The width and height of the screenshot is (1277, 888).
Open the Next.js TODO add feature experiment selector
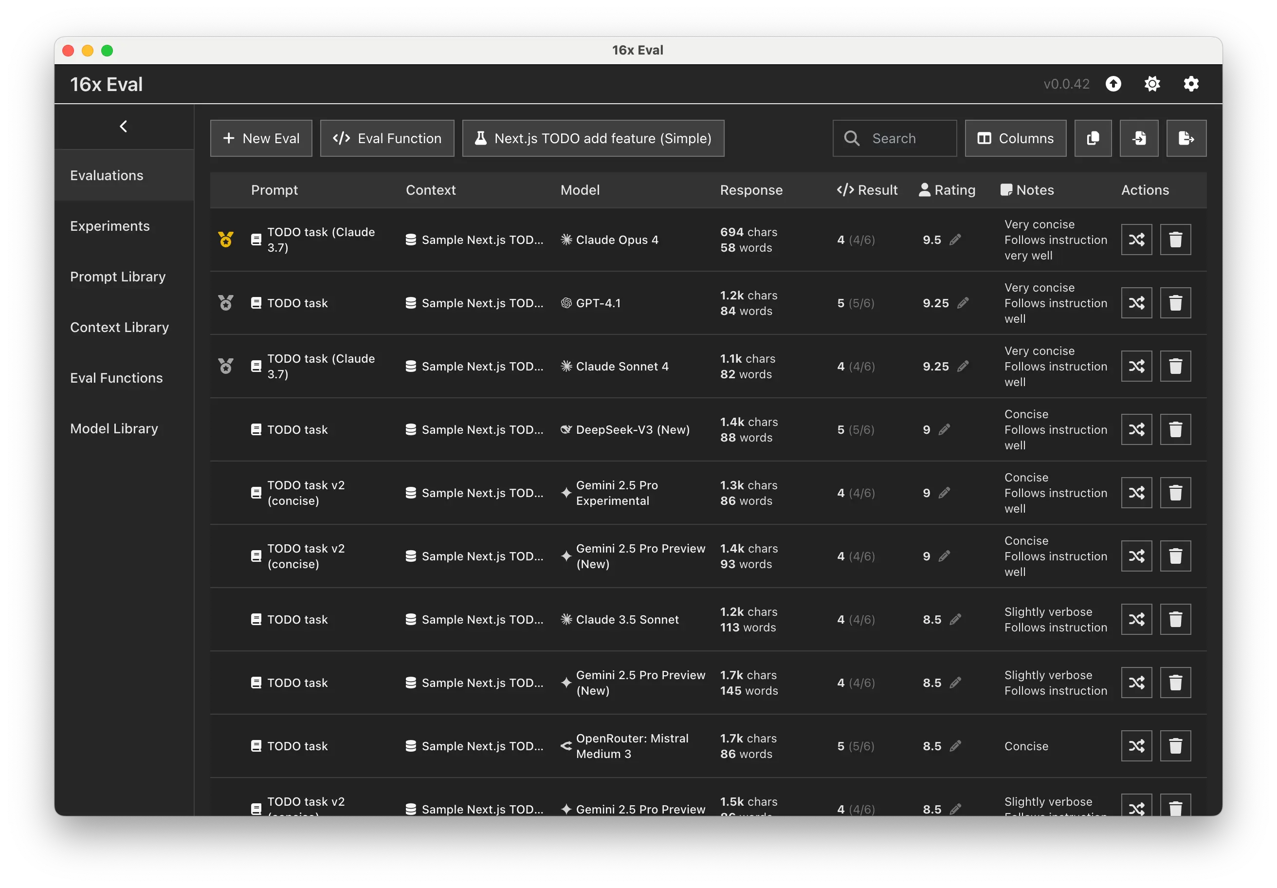[x=593, y=138]
